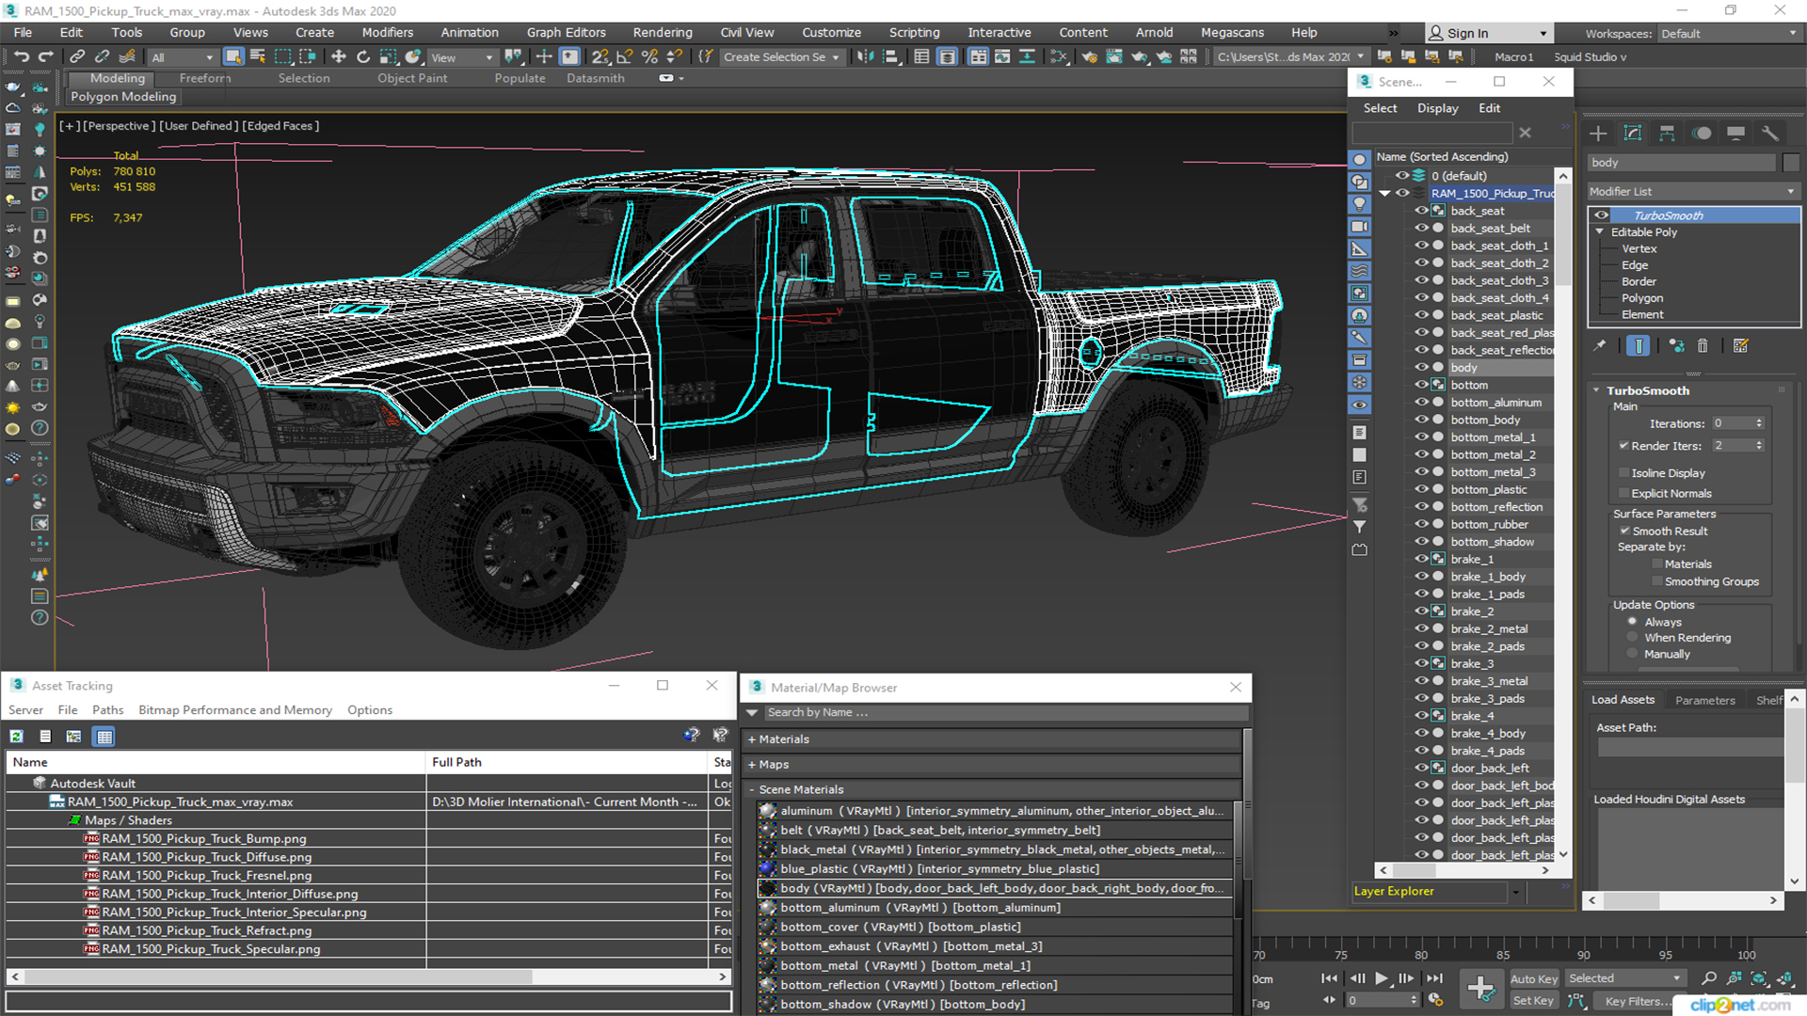The image size is (1807, 1016).
Task: Open the Utilities wrench panel tab
Action: tap(1770, 134)
